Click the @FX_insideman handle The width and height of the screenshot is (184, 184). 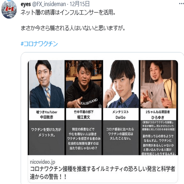(x=49, y=4)
